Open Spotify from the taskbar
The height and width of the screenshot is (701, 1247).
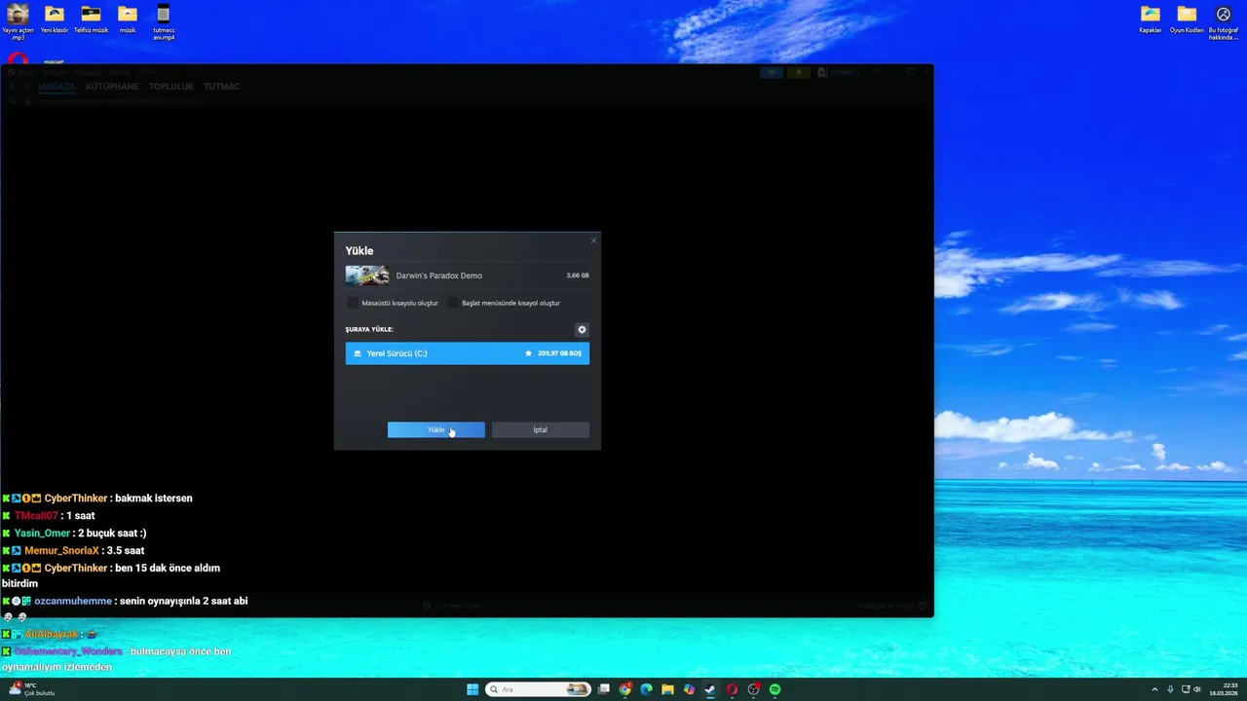(x=775, y=689)
